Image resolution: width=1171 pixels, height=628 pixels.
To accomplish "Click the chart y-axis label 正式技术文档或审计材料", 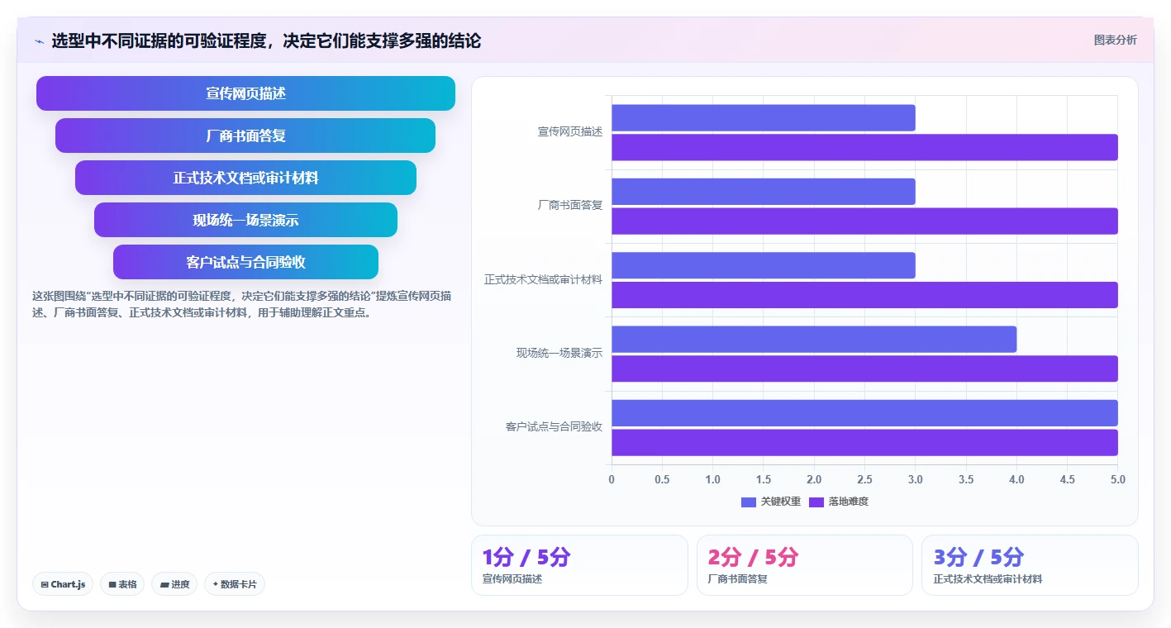I will (544, 279).
